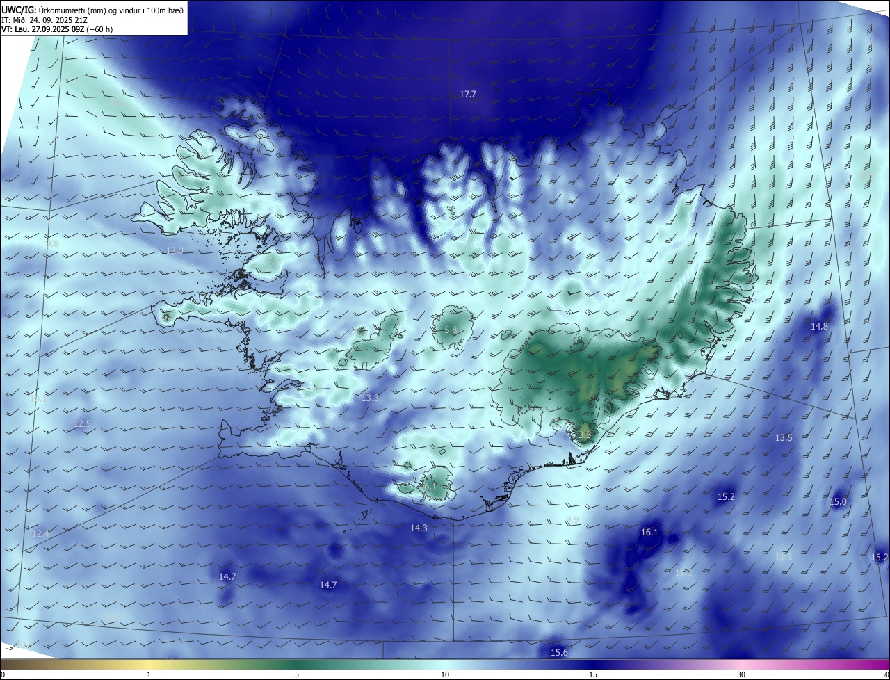Image resolution: width=890 pixels, height=680 pixels.
Task: Click the '1' label on the colour scale
Action: 149,675
